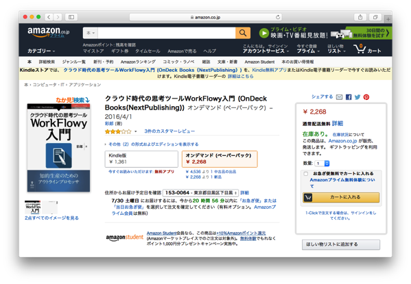411x284 pixels.
Task: Open ヘルプ in the nav bar
Action: [x=210, y=51]
